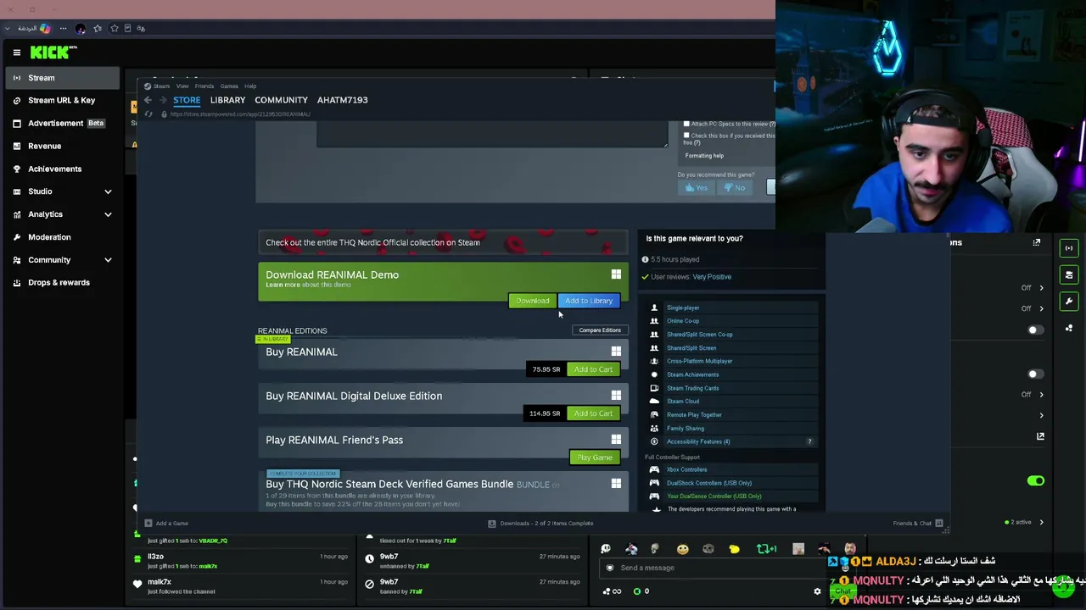Expand the 2 active chevron
Screen dimensions: 1086x610
[x=1042, y=523]
